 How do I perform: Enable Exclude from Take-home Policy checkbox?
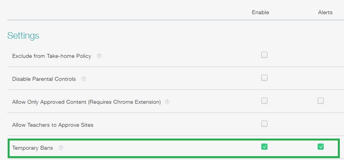[x=264, y=55]
